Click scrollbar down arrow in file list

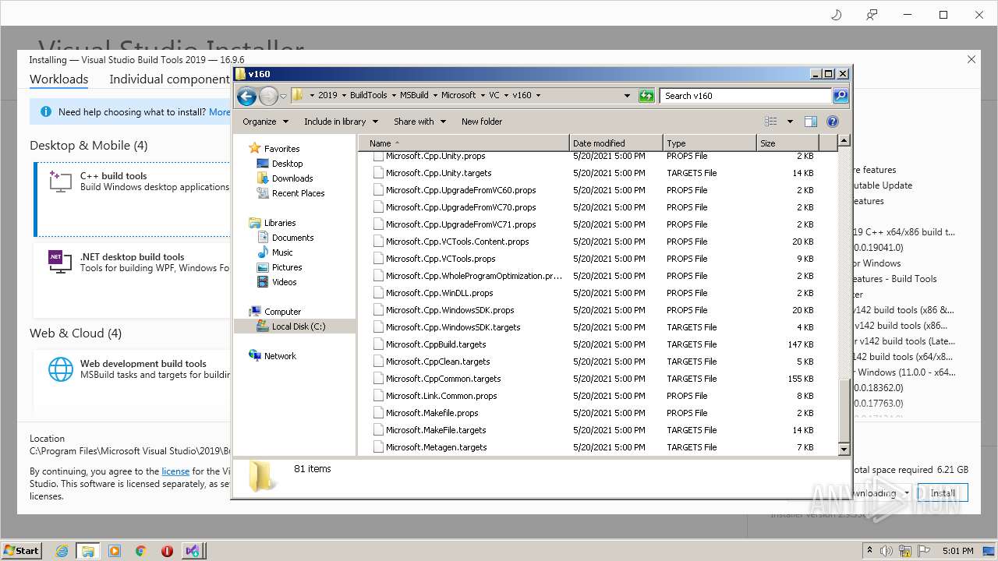tap(844, 450)
